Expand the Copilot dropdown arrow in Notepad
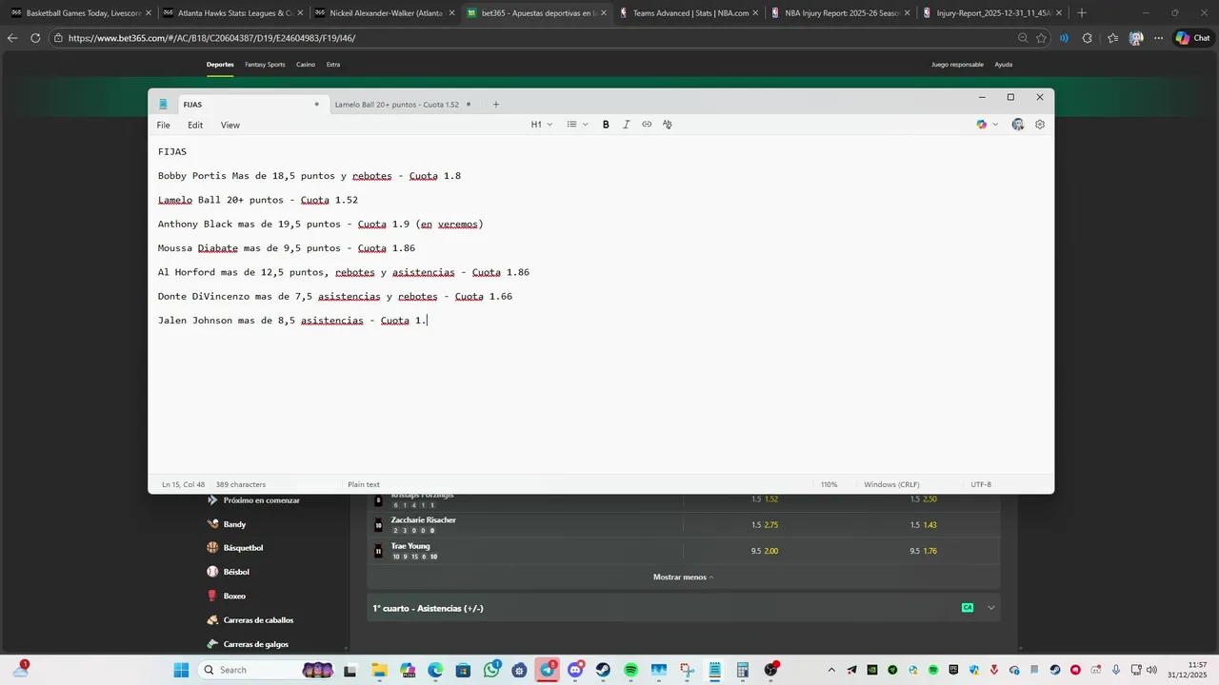This screenshot has width=1219, height=685. [x=996, y=125]
